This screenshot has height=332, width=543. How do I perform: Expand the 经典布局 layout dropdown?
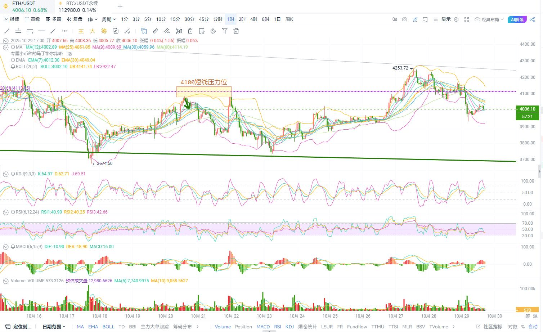[x=489, y=19]
